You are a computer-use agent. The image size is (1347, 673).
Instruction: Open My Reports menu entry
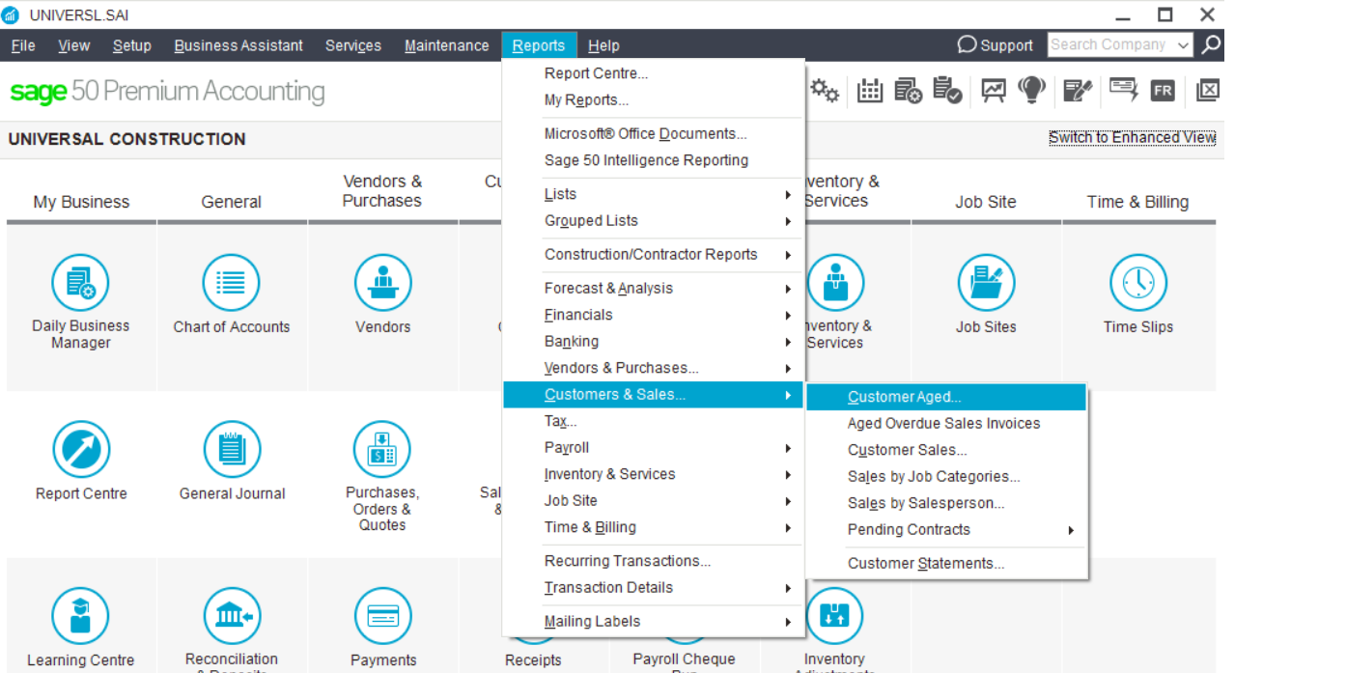(x=654, y=99)
